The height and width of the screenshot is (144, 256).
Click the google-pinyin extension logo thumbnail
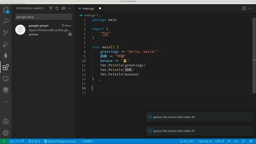20,30
